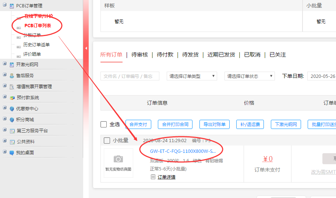
Task: Select PCB订单列表 in the sidebar
Action: pos(38,26)
